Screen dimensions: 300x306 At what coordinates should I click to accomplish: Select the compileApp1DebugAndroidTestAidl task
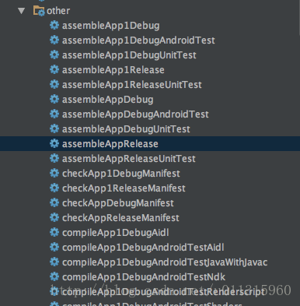[143, 248]
